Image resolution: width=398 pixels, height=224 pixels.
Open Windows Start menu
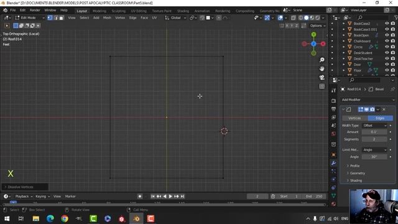pos(7,218)
